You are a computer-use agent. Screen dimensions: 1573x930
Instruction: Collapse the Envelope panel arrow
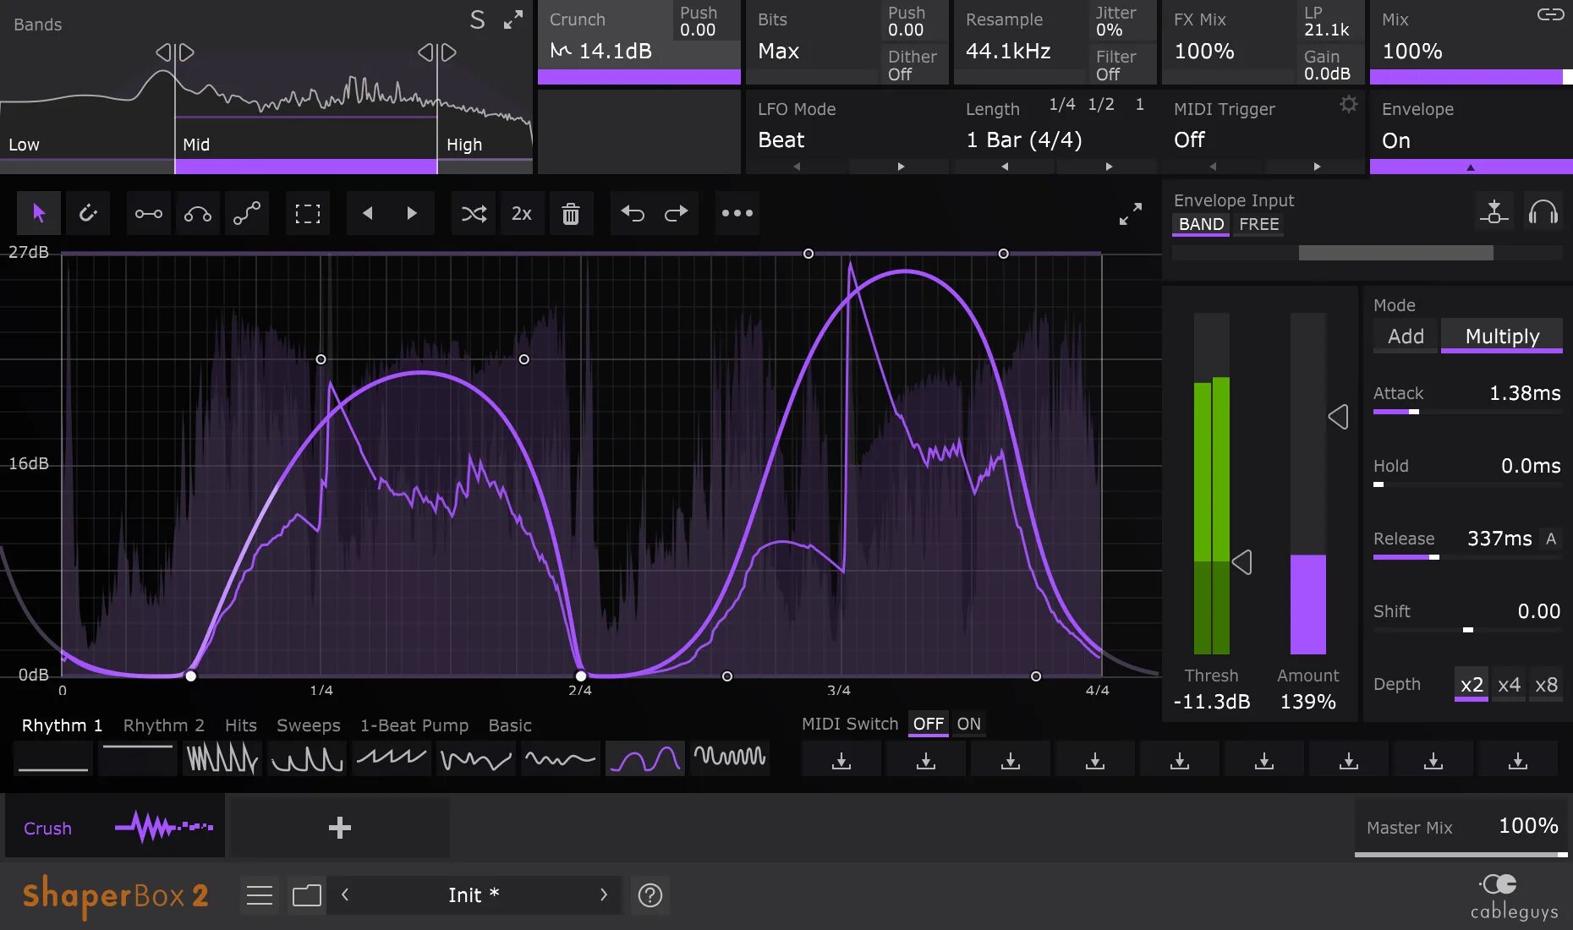tap(1471, 167)
